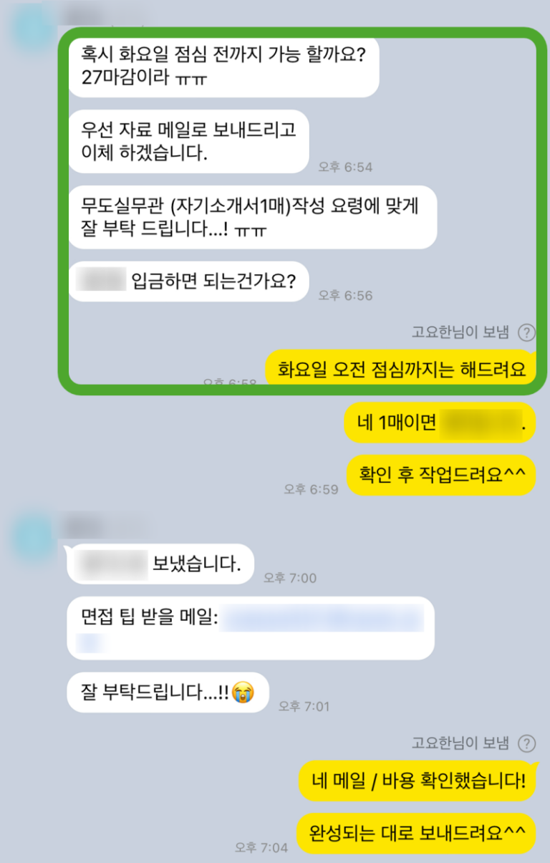
Task: Click the question mark icon above 네 메일 / 바용 bubble
Action: click(x=527, y=743)
